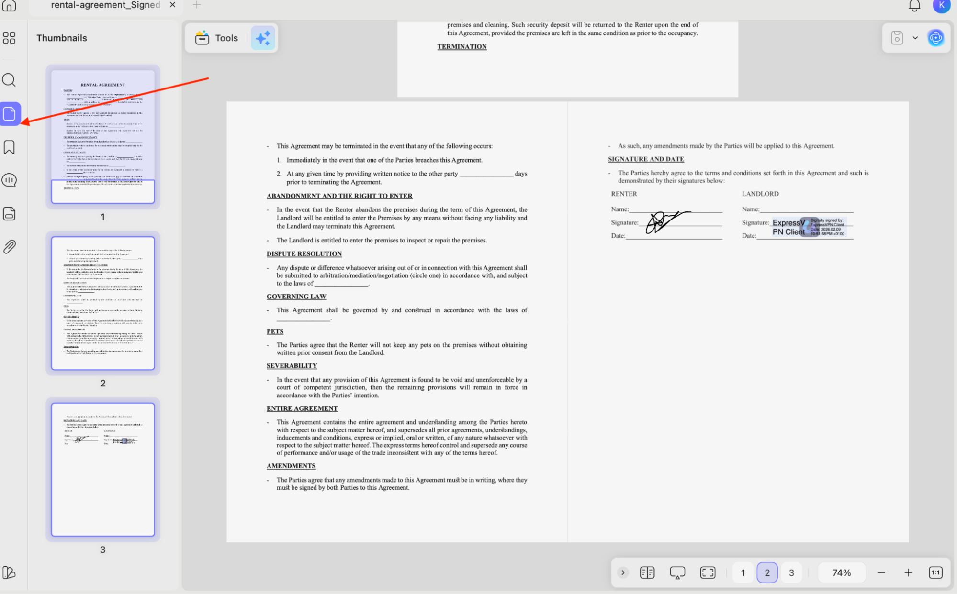Click the "SIGNATURE AND DATE" heading
This screenshot has width=957, height=594.
coord(646,159)
